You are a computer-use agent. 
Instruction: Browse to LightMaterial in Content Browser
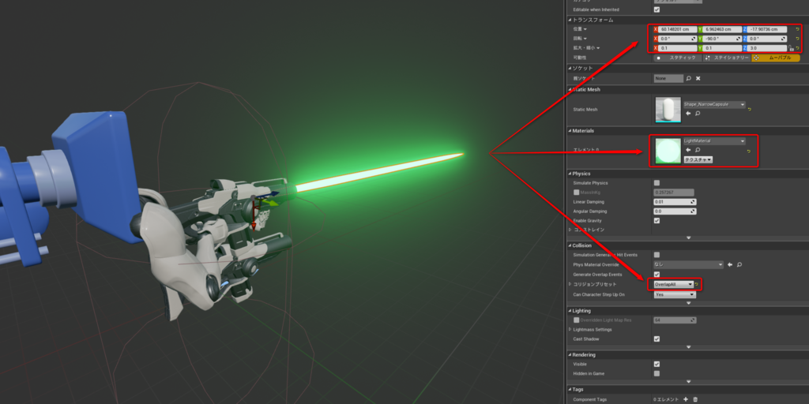pos(698,150)
